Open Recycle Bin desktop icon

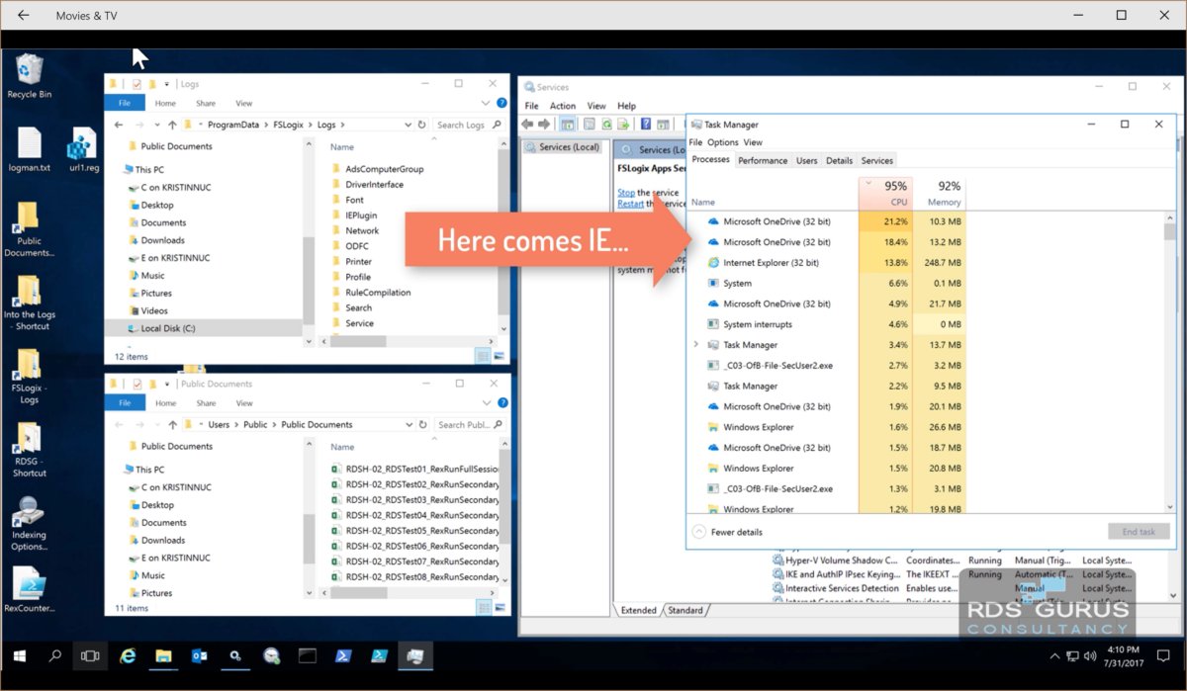tap(29, 77)
